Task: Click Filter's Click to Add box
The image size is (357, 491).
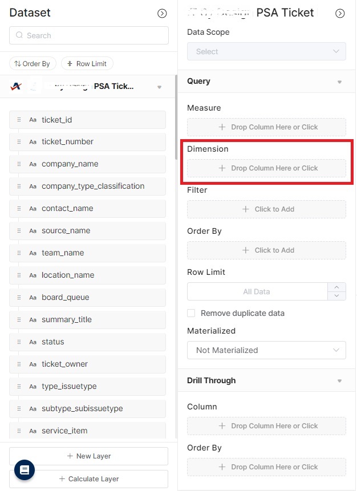Action: 266,209
